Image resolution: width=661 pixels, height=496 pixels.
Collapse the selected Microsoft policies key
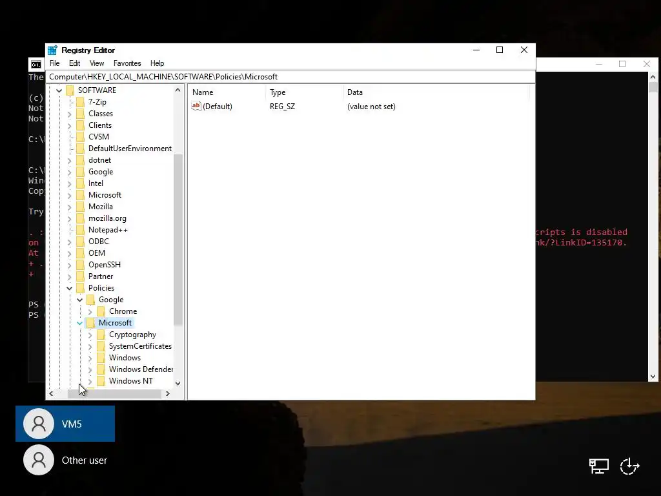[79, 323]
